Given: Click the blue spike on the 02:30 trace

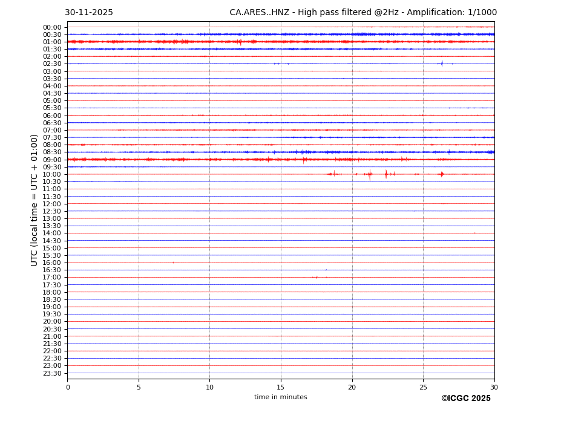Looking at the screenshot, I should 442,64.
